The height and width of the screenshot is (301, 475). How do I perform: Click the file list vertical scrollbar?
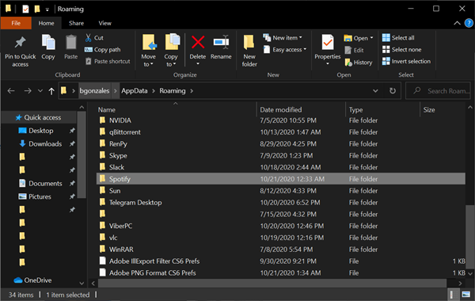point(469,236)
